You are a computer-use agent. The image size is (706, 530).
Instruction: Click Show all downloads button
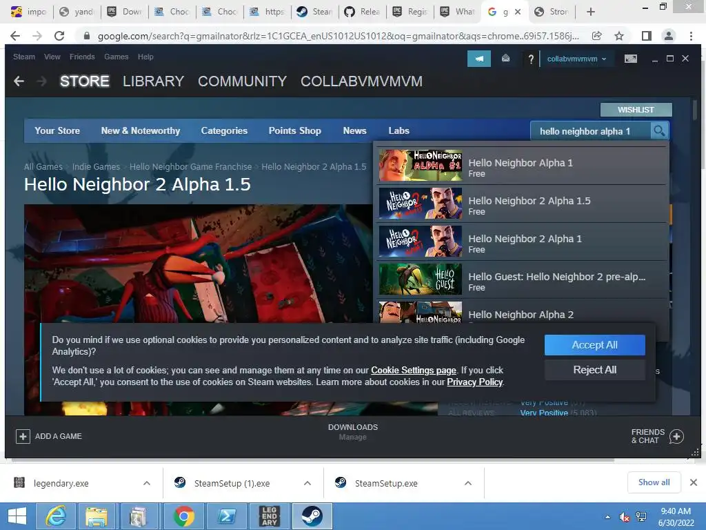click(x=654, y=482)
